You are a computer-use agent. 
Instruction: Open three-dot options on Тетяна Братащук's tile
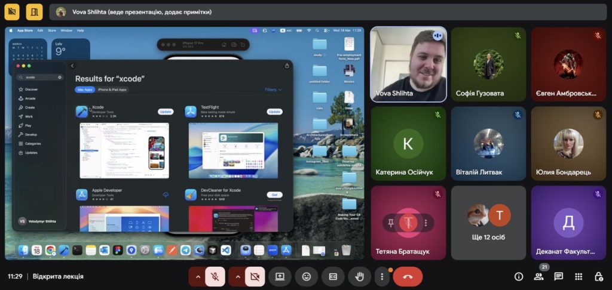pyautogui.click(x=426, y=223)
